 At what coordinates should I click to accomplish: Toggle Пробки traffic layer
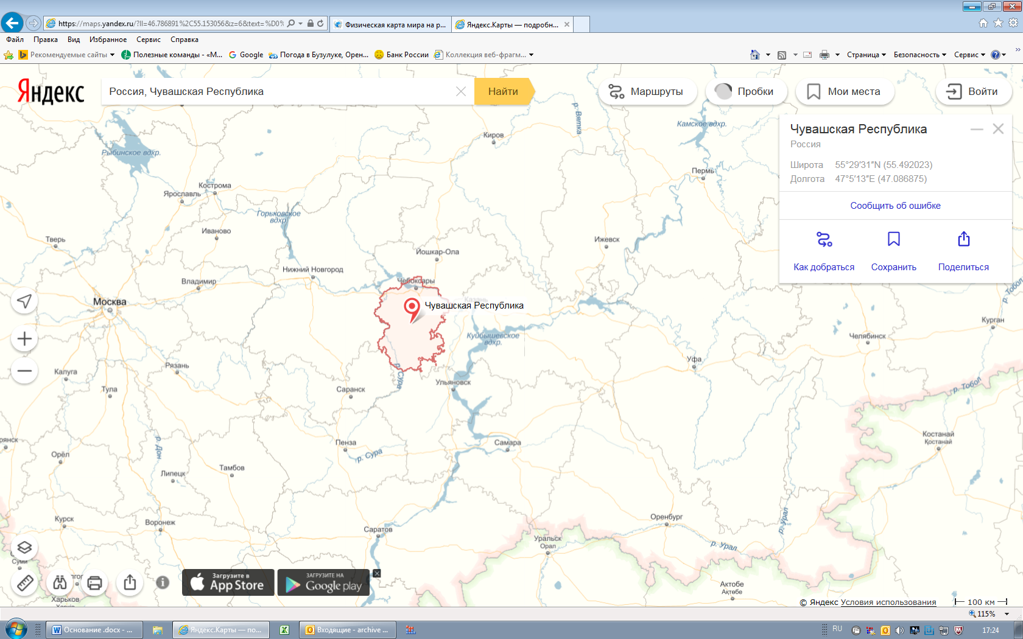coord(745,91)
